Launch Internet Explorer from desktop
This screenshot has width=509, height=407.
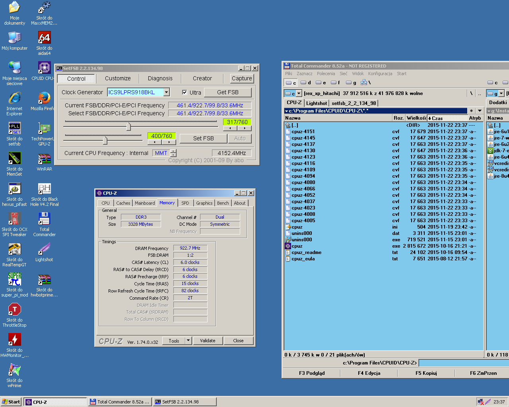[14, 104]
